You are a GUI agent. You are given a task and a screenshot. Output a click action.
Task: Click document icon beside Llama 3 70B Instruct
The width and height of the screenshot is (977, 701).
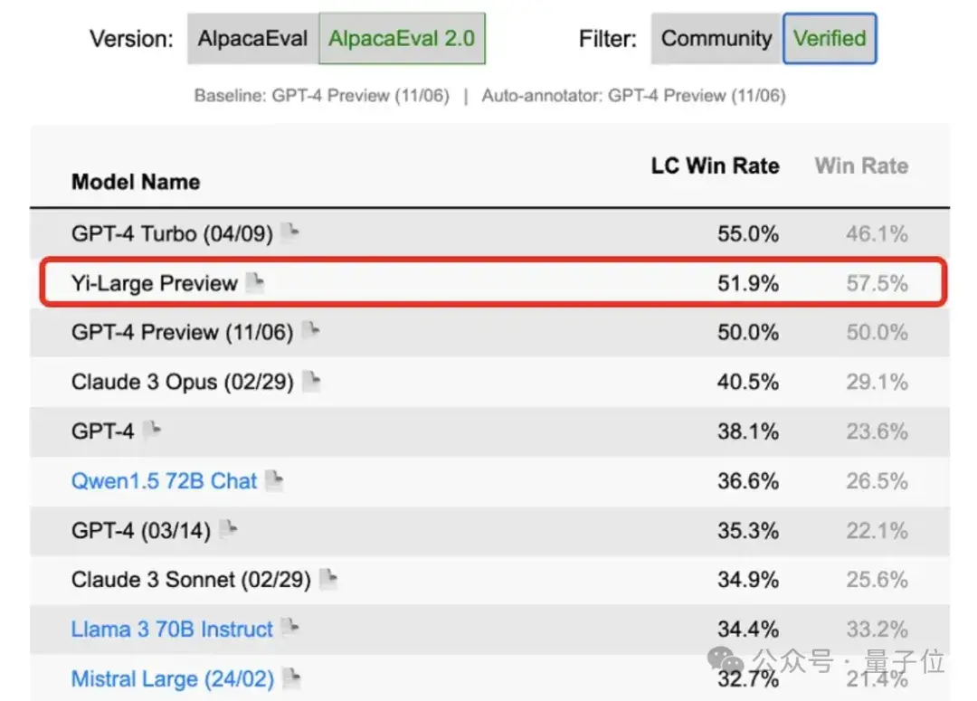pyautogui.click(x=289, y=629)
